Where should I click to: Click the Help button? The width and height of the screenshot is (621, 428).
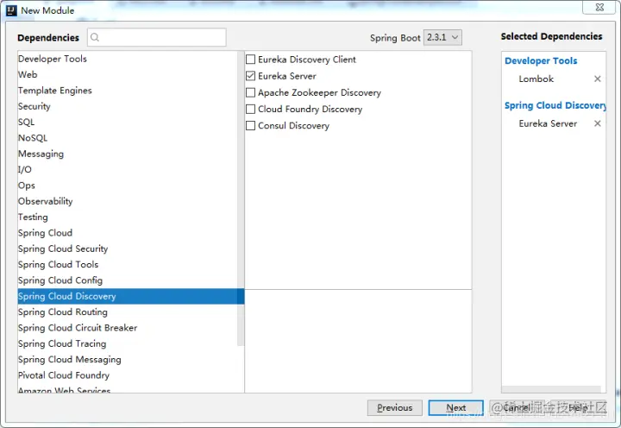point(578,408)
